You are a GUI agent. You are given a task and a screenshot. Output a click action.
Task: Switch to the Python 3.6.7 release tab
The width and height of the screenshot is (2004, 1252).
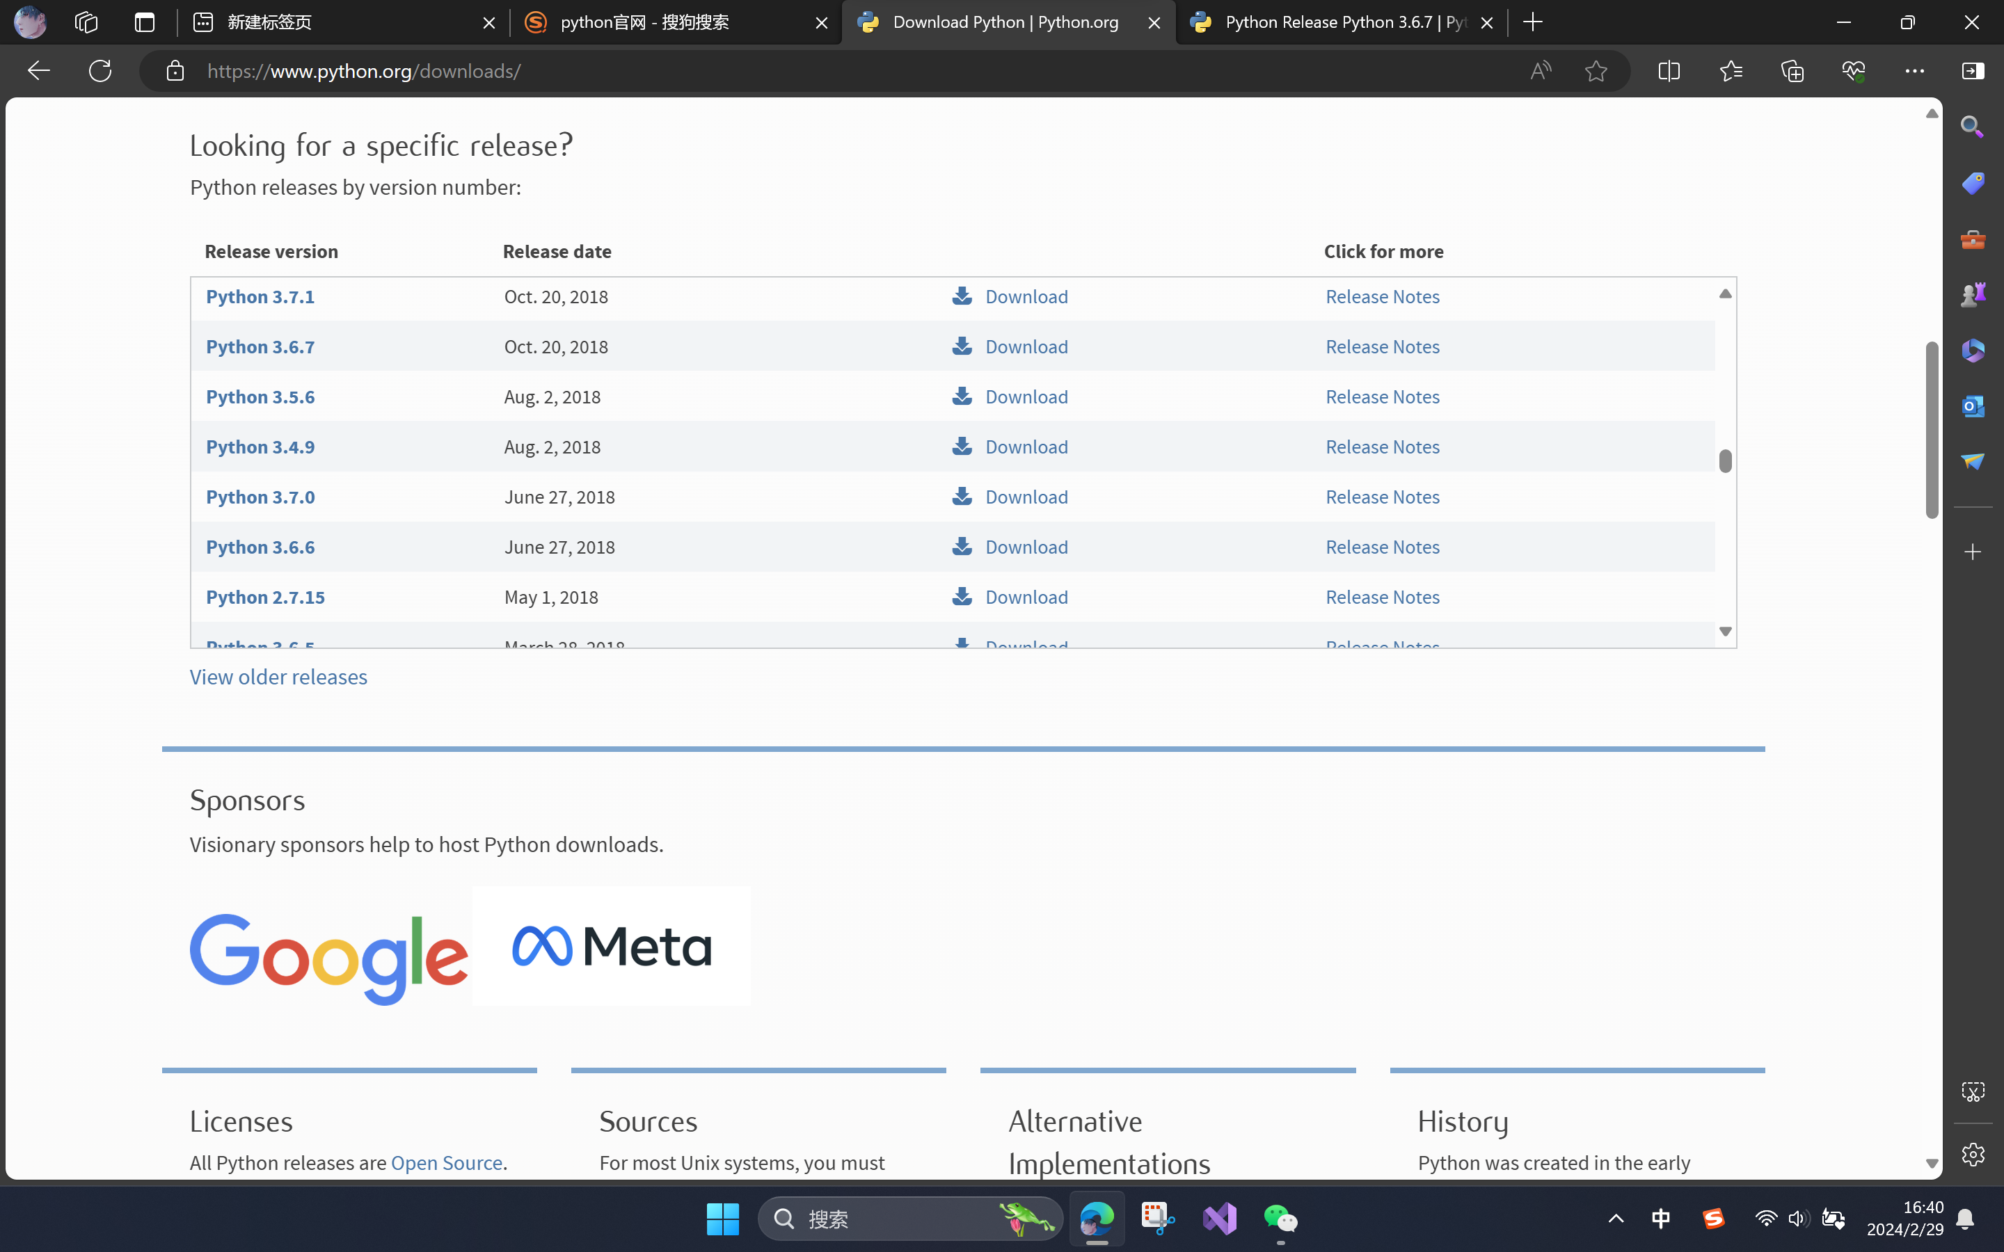click(1332, 22)
